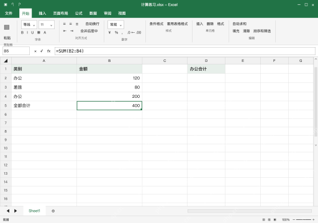Switch to the 页面布局 tab
Viewport: 318px width, 223px height.
tap(60, 13)
